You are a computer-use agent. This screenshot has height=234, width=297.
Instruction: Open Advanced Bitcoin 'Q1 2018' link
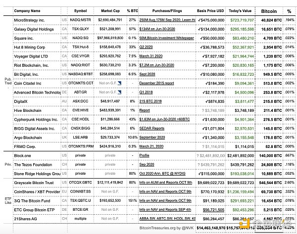tap(146, 92)
